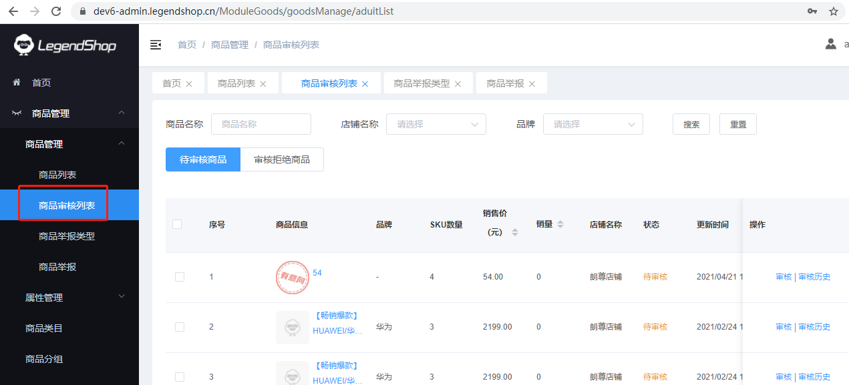Check the checkbox for row 1
Viewport: 849px width, 385px height.
179,277
